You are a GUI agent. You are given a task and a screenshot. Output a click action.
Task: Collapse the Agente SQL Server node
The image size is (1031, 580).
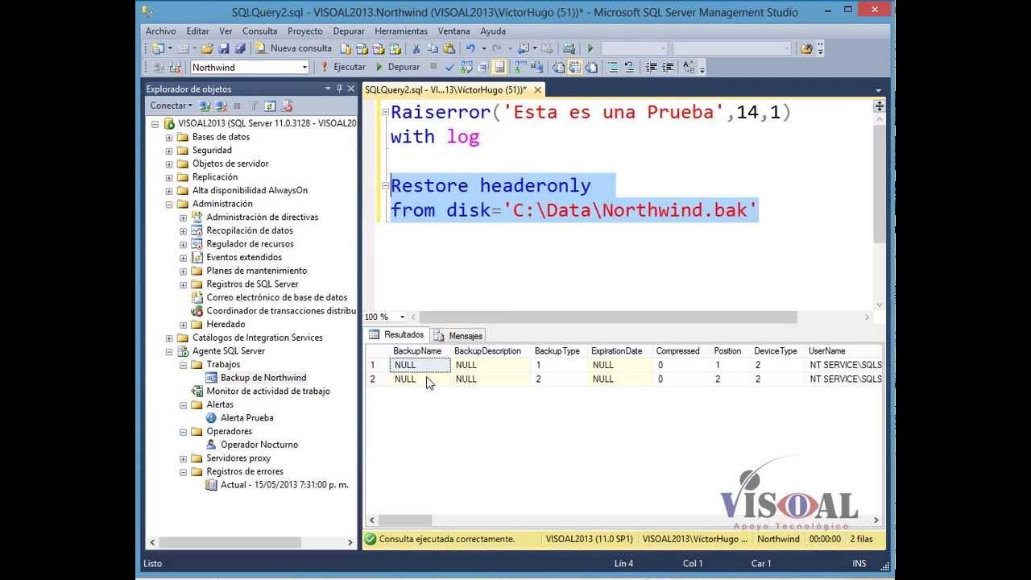coord(169,351)
